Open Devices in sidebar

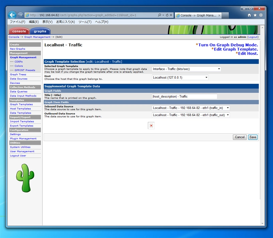point(15,83)
